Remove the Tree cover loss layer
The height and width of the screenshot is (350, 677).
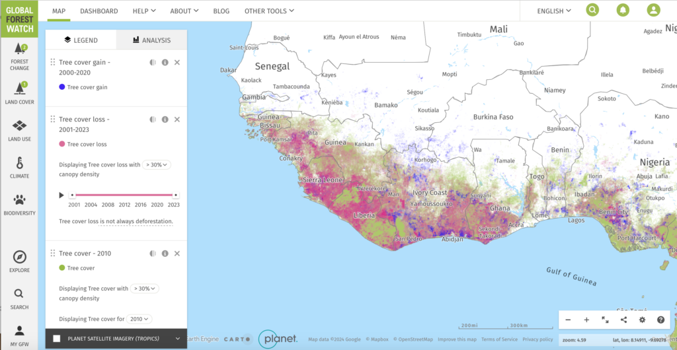coord(177,120)
